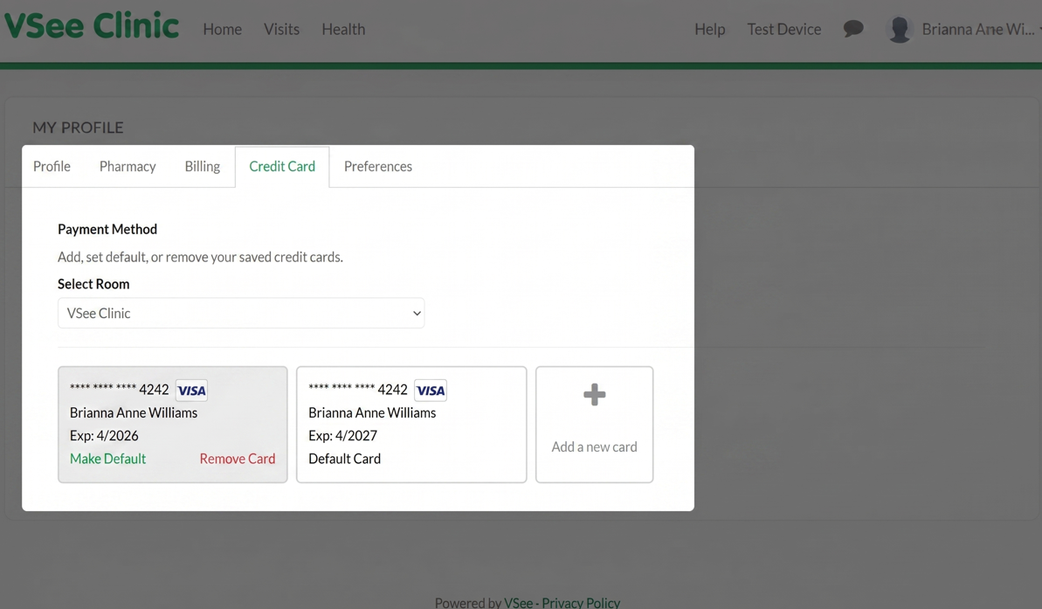This screenshot has width=1042, height=609.
Task: Remove the card expiring 4/2026
Action: [x=237, y=458]
